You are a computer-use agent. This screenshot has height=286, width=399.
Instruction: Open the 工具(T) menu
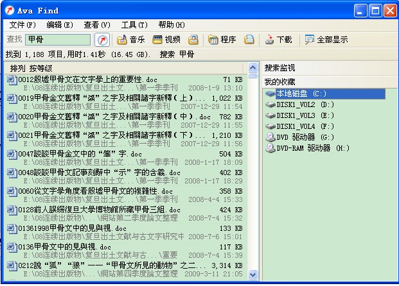[x=134, y=24]
